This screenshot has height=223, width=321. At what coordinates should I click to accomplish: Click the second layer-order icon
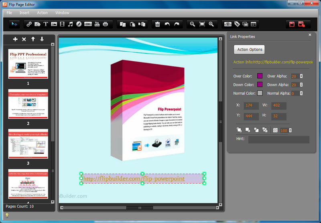coord(248,130)
